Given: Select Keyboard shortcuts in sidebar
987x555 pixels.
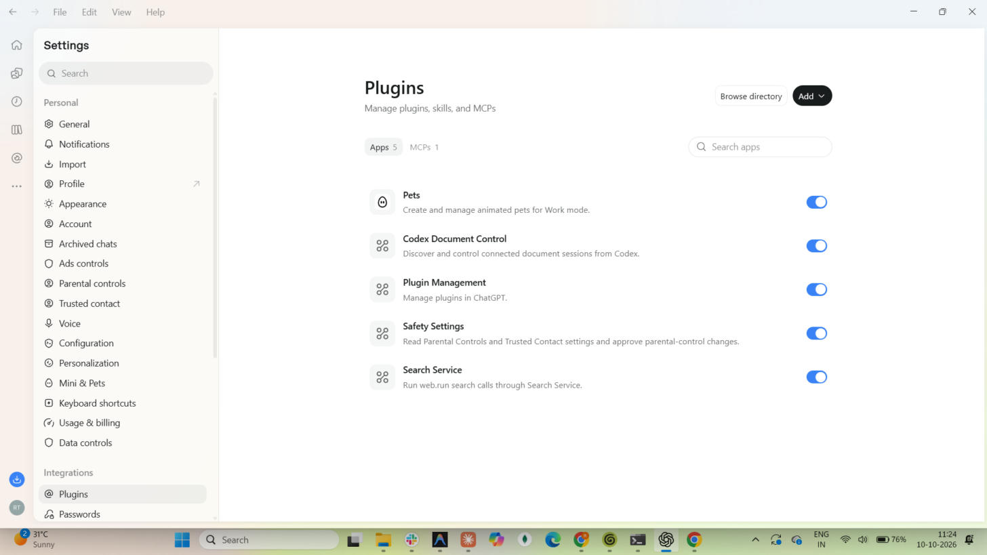Looking at the screenshot, I should click(x=122, y=403).
